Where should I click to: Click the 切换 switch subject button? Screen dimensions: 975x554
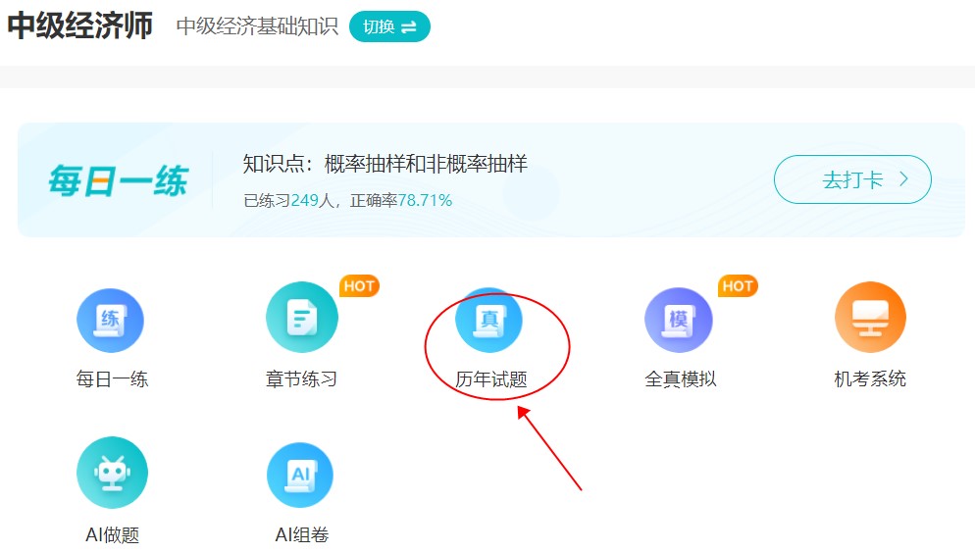pyautogui.click(x=389, y=26)
